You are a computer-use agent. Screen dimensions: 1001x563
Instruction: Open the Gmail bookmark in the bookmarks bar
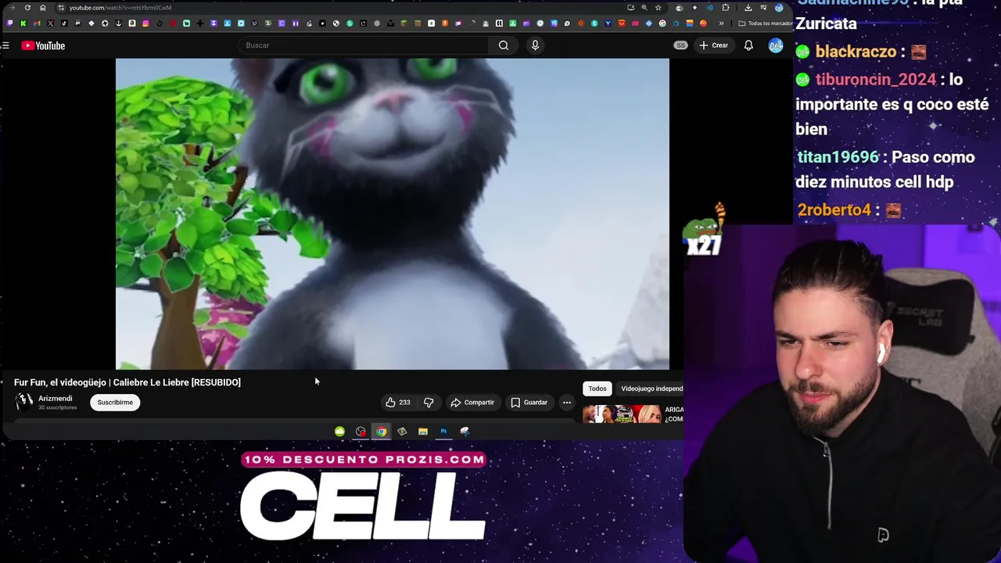[x=37, y=23]
